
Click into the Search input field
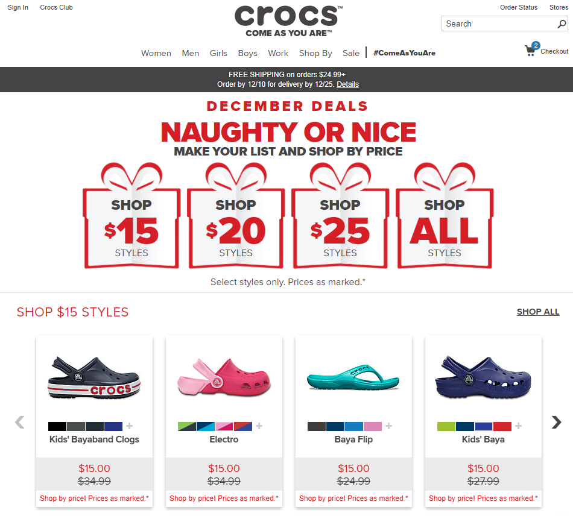pyautogui.click(x=498, y=24)
